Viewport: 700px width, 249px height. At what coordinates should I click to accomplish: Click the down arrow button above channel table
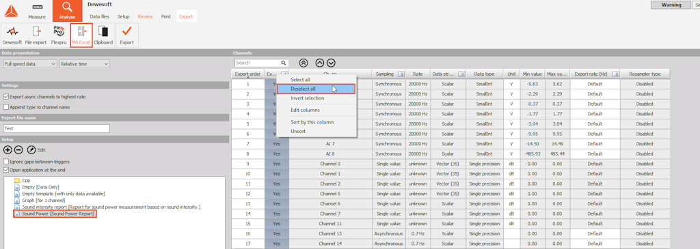(331, 63)
